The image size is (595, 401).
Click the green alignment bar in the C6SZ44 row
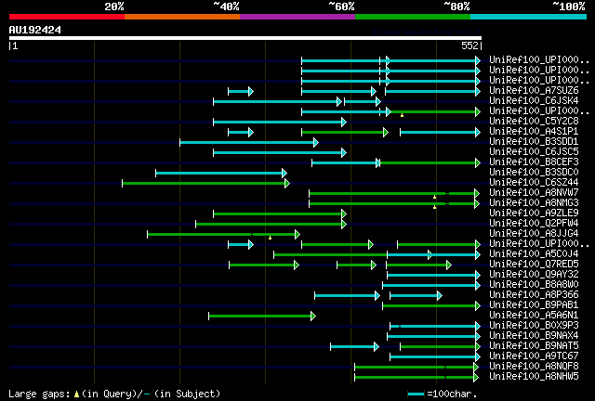coord(206,184)
